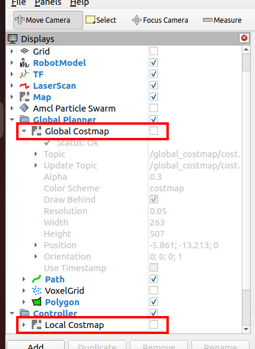Click the Displays panel monitor icon
The image size is (255, 349).
(13, 39)
